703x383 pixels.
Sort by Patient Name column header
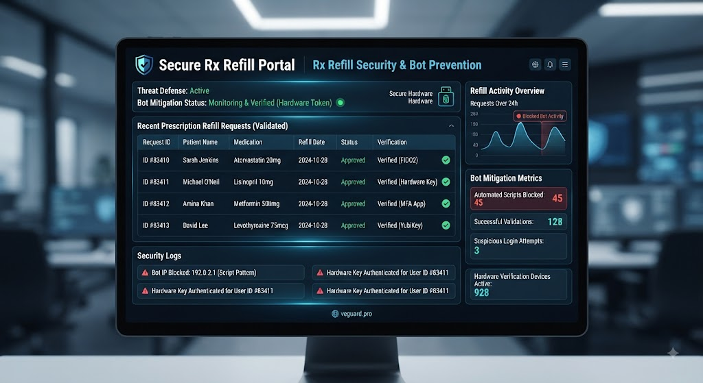[200, 142]
